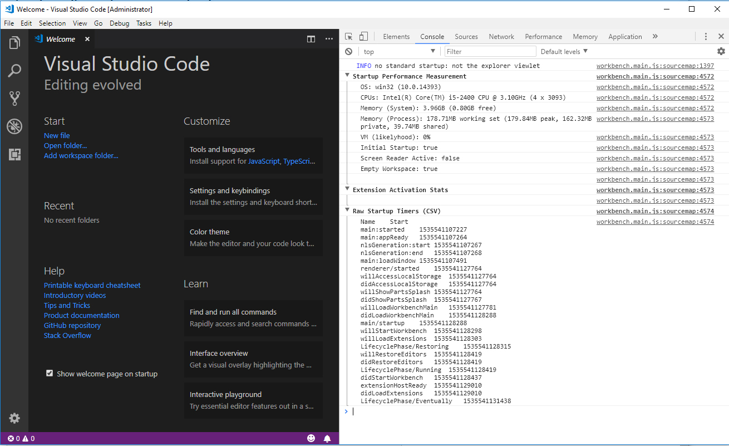Type in the console Filter field
Screen dimensions: 729x446
(490, 51)
